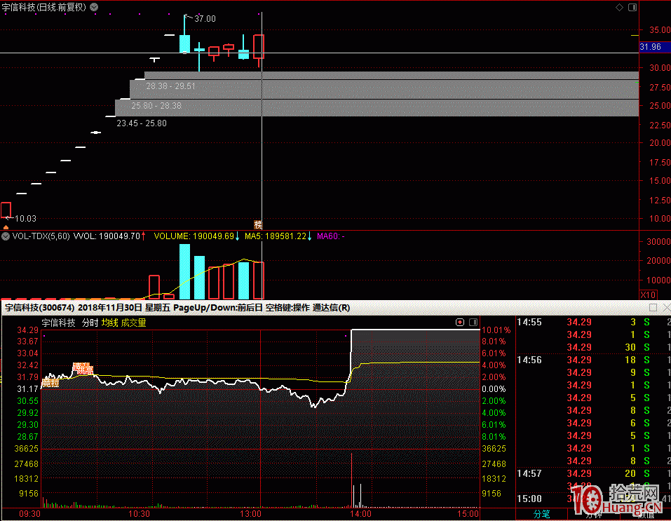The image size is (671, 521).
Task: Click the red up-arrow icon in intraday panel
Action: (x=460, y=323)
